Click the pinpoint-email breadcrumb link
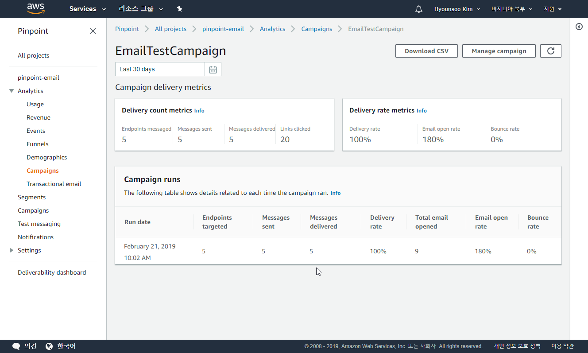 (x=223, y=29)
